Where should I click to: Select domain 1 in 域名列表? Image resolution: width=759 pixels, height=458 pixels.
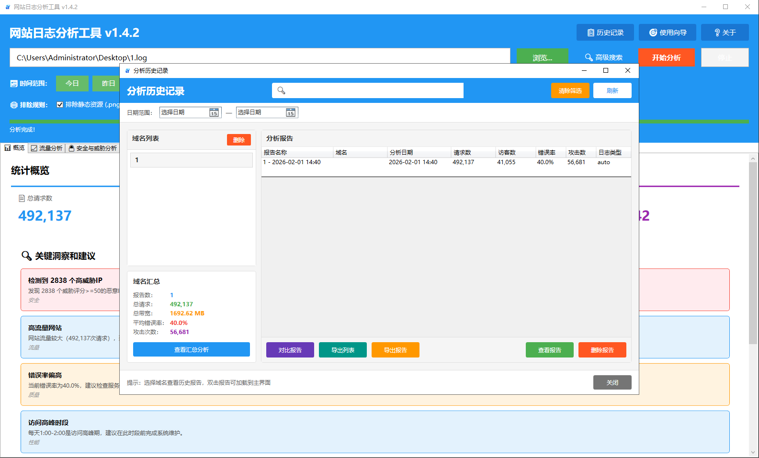191,160
